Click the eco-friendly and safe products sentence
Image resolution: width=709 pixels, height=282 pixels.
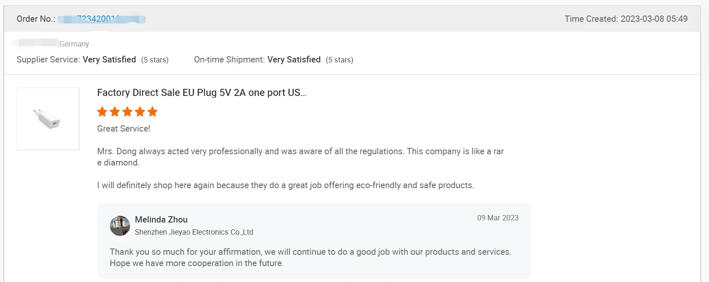pyautogui.click(x=285, y=185)
